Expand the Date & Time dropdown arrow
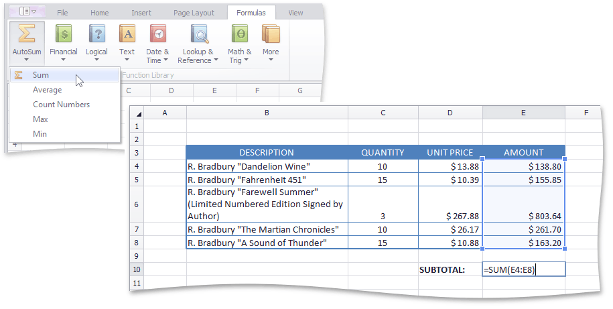This screenshot has width=613, height=309. (165, 60)
